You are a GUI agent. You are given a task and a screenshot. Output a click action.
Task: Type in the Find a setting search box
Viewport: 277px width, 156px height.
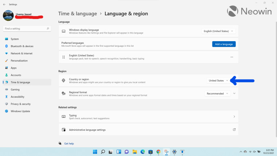[27, 29]
